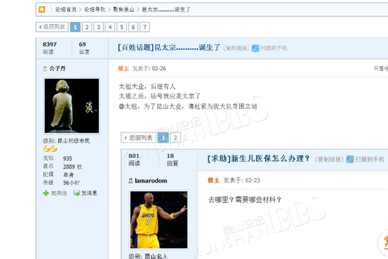Click 18 回复 reply count
Viewport: 388px width, 259px height.
pyautogui.click(x=173, y=159)
